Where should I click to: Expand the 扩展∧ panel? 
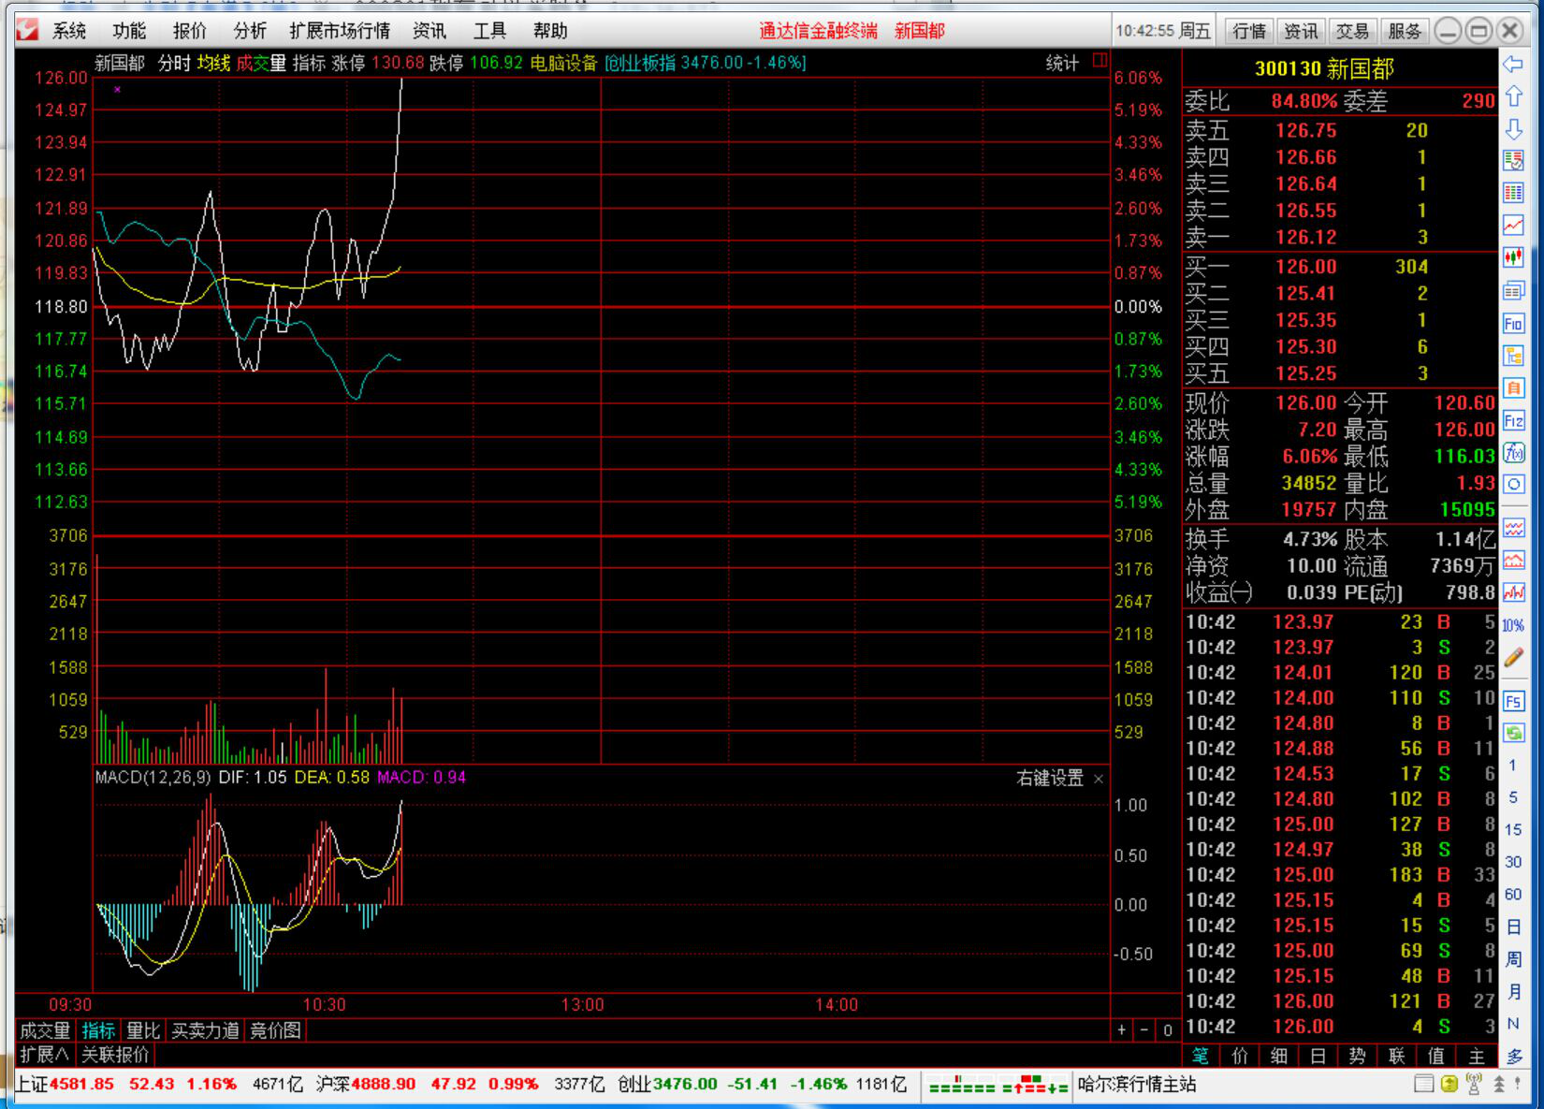[44, 1054]
